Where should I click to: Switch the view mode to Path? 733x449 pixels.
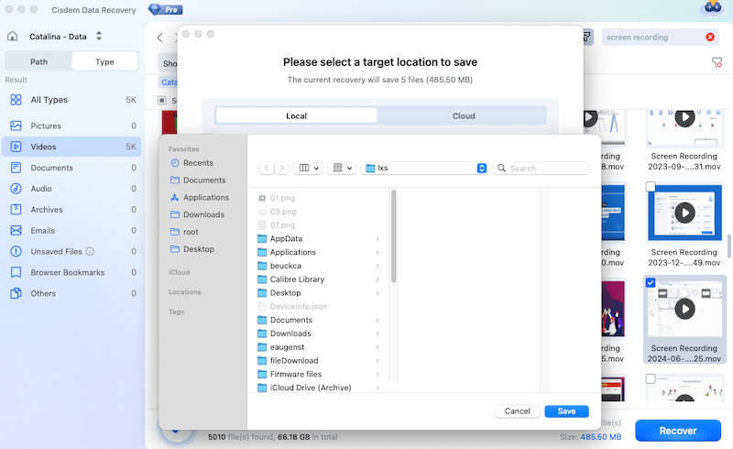(38, 61)
